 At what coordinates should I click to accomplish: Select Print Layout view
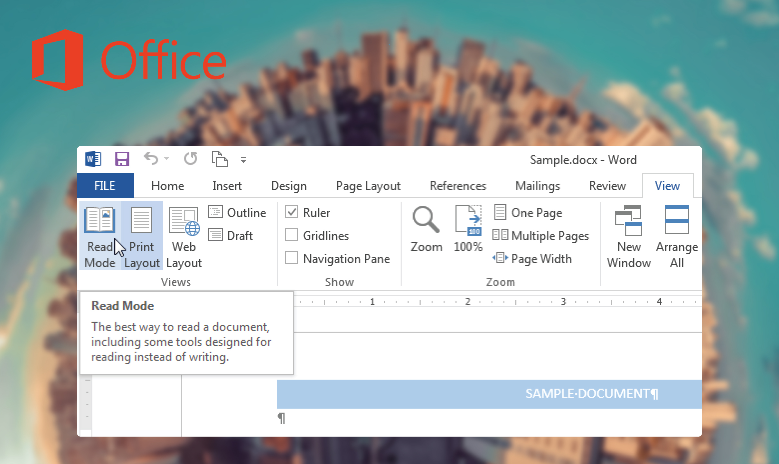(x=142, y=236)
